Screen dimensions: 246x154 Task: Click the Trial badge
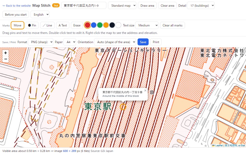pos(56,5)
